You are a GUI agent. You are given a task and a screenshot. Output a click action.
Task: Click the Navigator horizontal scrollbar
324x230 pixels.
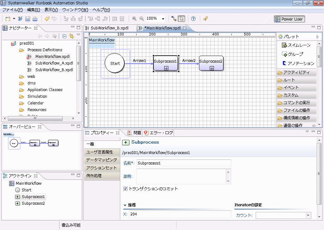tap(35, 118)
